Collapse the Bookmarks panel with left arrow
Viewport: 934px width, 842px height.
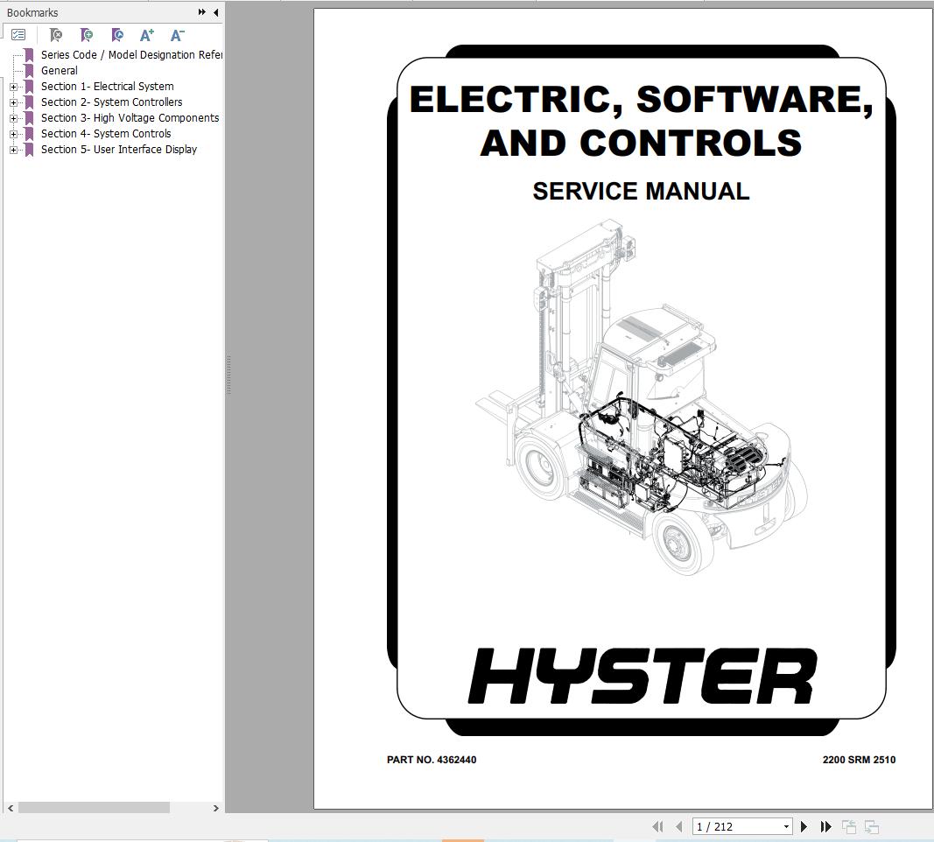215,12
